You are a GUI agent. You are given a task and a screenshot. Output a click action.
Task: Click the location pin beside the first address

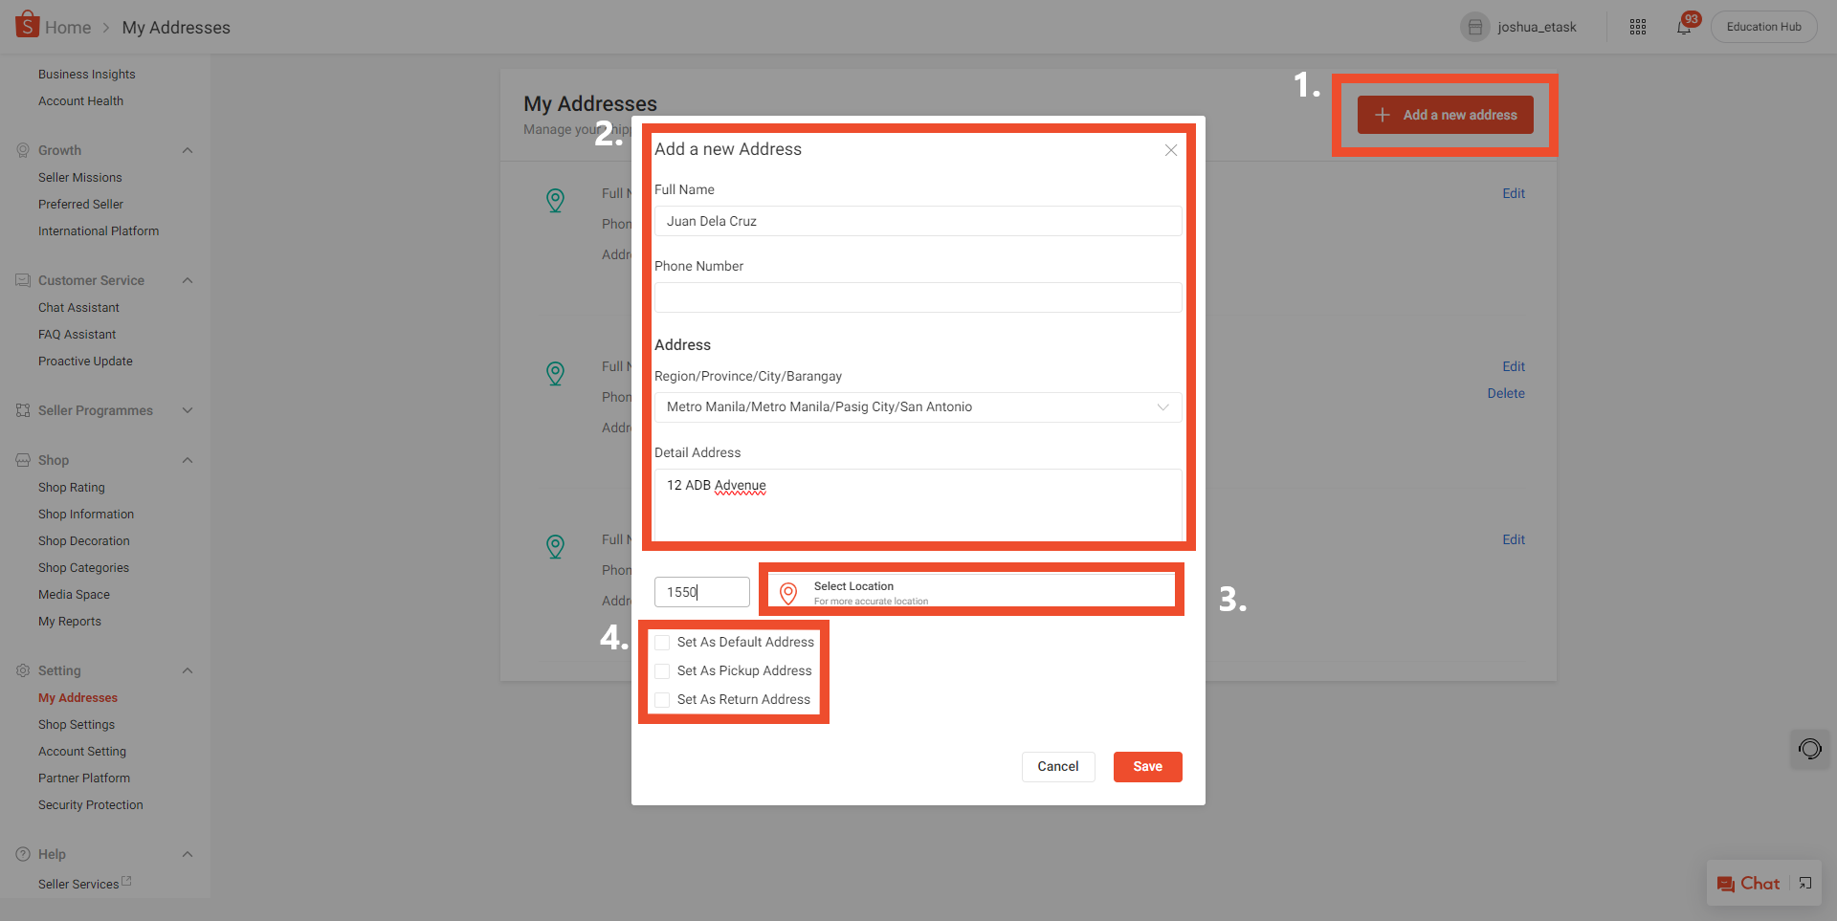click(556, 201)
